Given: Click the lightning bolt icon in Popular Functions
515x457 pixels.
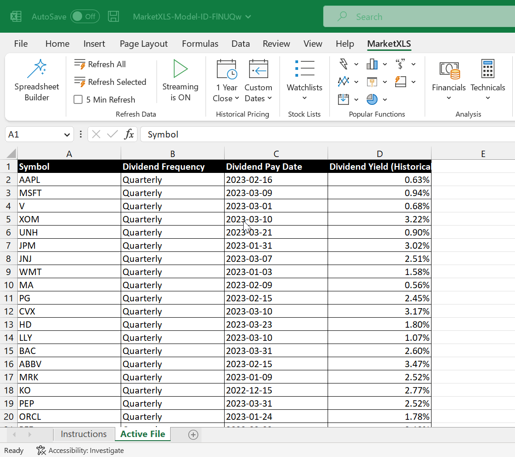Looking at the screenshot, I should (343, 64).
